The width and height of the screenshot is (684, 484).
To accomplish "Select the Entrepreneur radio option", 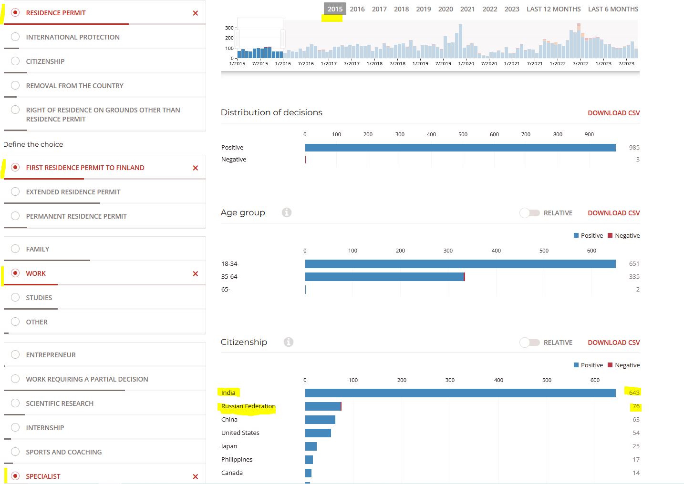I will coord(15,354).
